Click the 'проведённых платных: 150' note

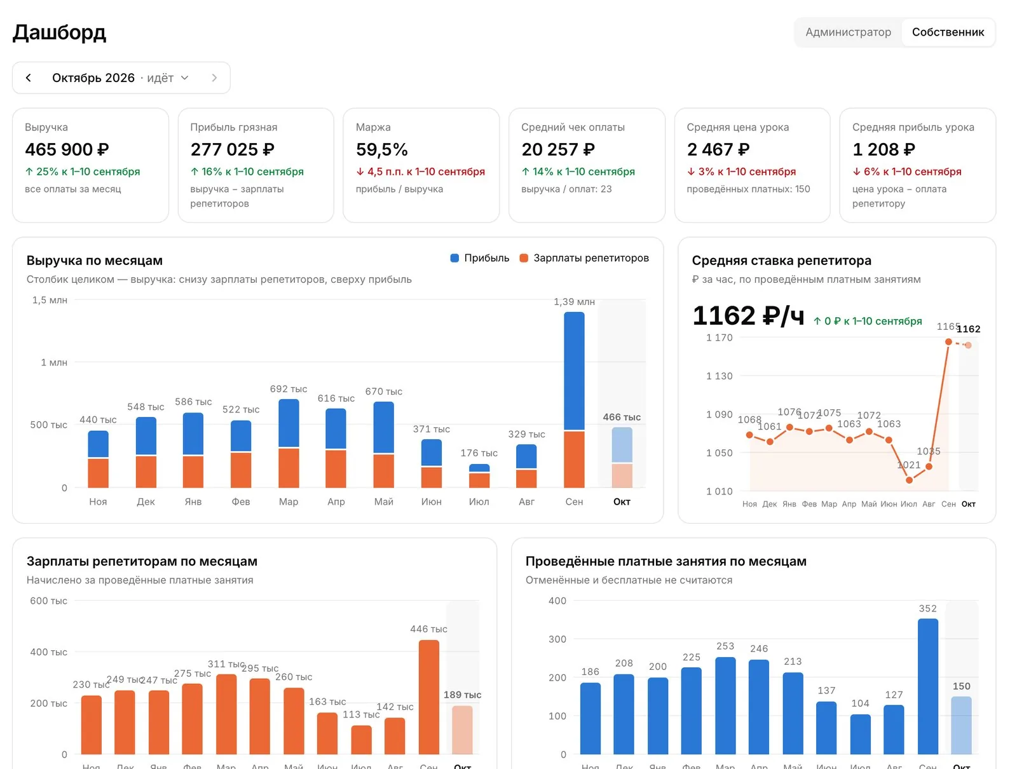click(x=748, y=189)
